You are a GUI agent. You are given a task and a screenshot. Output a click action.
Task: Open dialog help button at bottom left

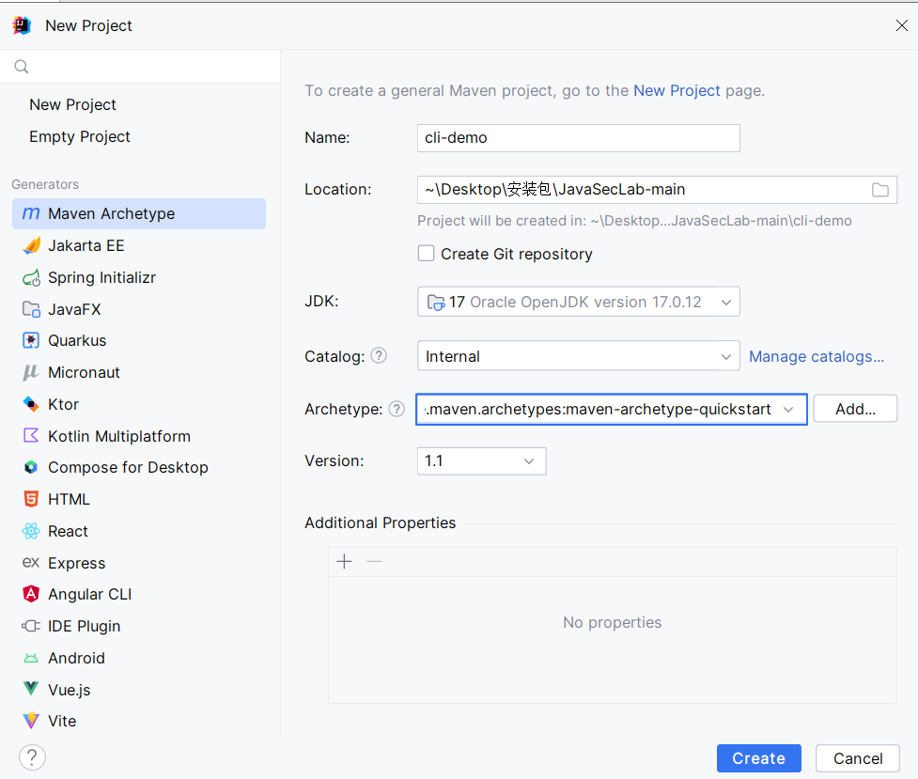click(32, 757)
